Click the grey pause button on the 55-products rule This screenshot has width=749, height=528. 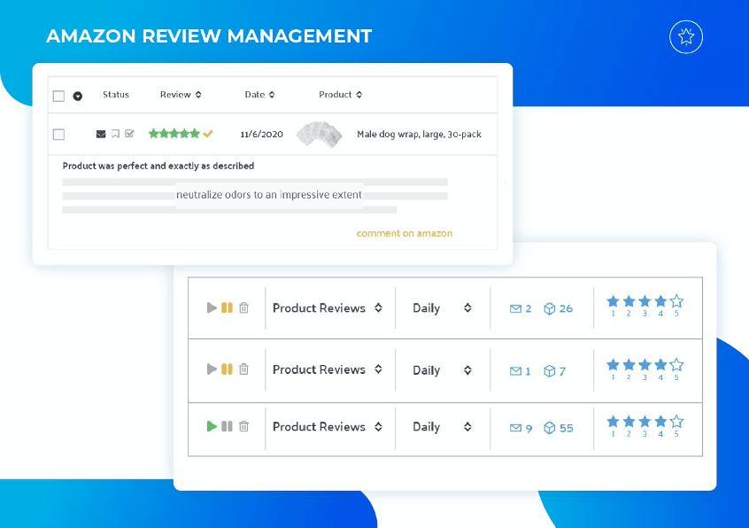click(227, 426)
